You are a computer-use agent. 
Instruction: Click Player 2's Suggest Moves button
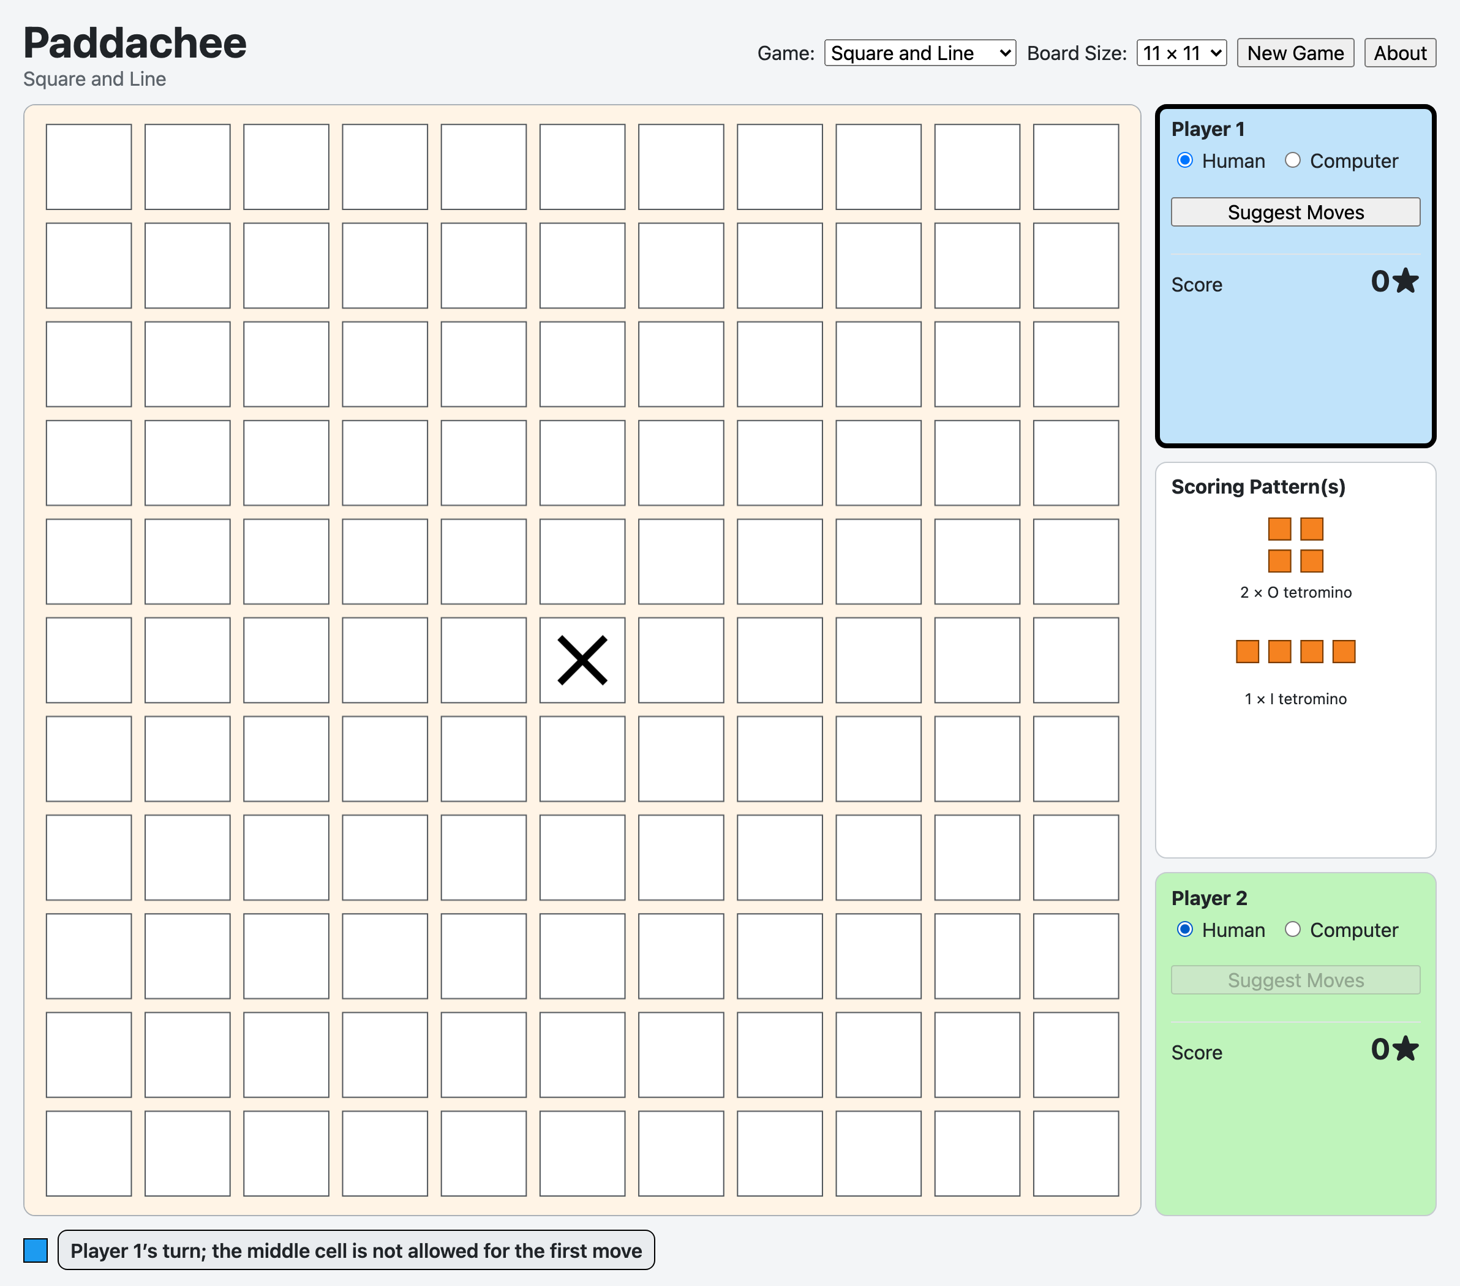point(1296,980)
